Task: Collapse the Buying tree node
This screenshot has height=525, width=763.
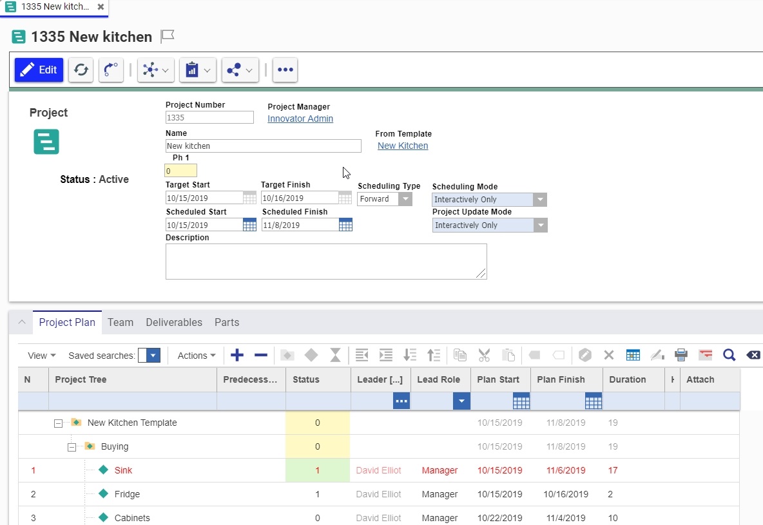Action: (72, 447)
